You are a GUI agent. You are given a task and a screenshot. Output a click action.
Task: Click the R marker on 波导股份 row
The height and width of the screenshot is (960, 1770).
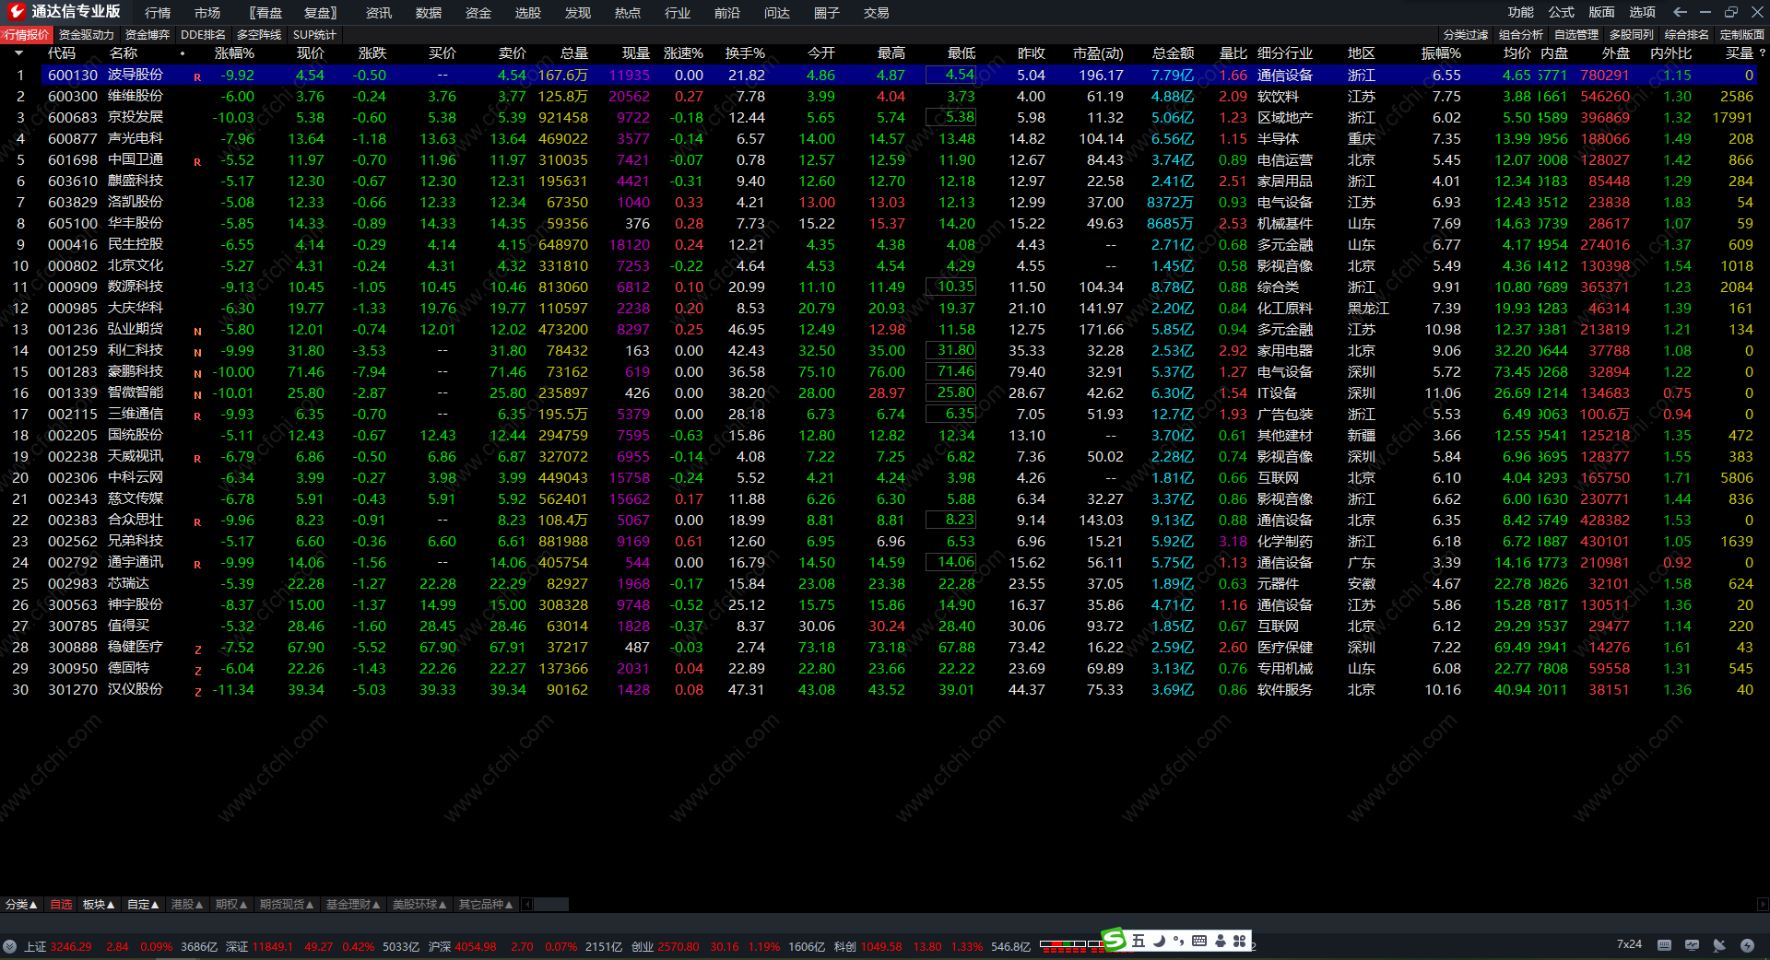[197, 77]
